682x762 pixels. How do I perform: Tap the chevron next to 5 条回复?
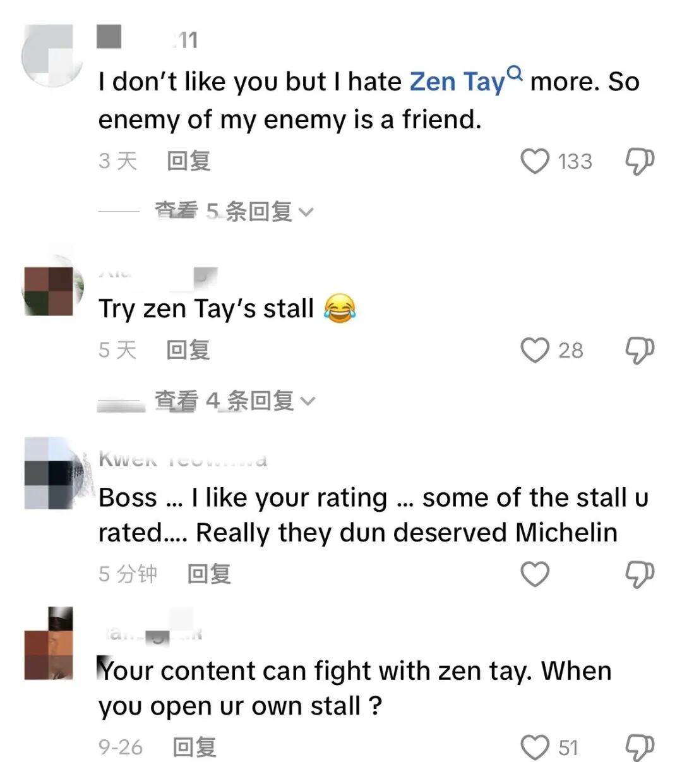point(306,213)
